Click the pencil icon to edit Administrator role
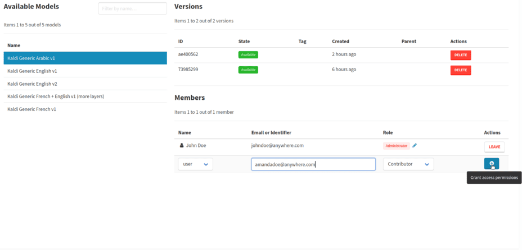This screenshot has width=522, height=250. pos(415,146)
